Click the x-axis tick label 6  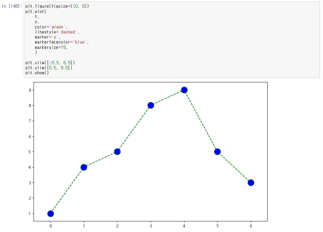point(251,226)
